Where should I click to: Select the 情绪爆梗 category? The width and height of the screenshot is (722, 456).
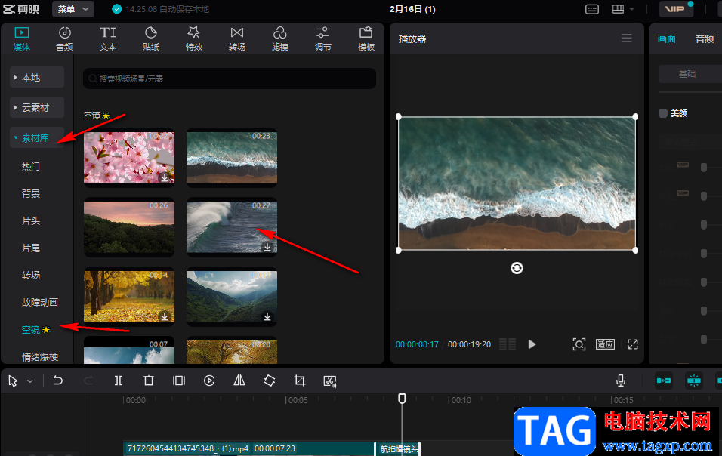[40, 356]
